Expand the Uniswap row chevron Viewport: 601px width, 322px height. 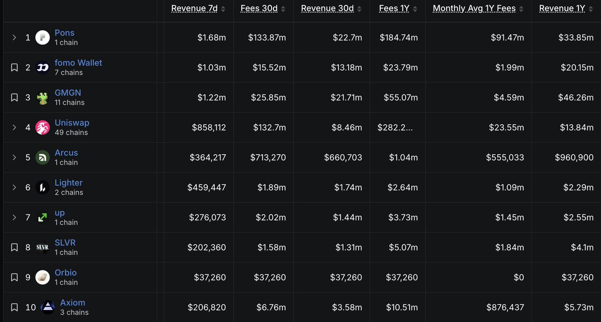[15, 127]
